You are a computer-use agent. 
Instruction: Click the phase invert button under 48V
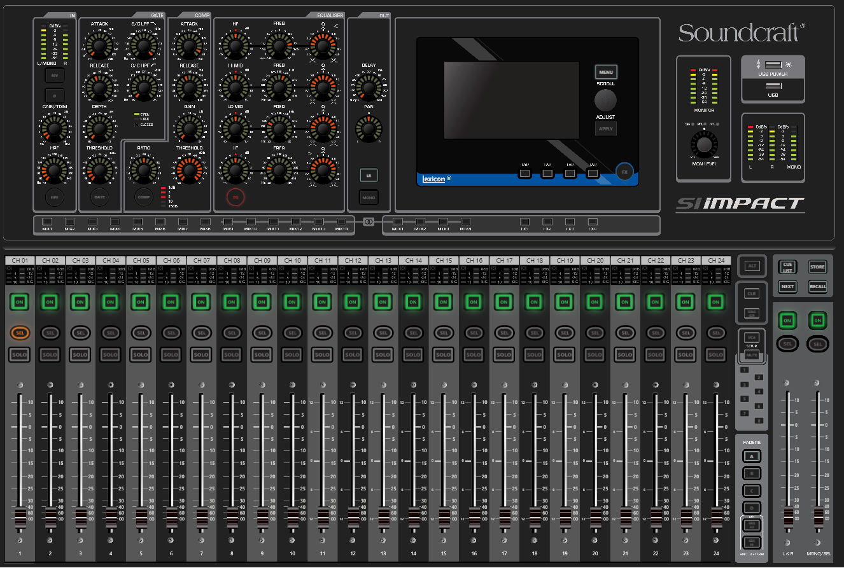pos(54,95)
